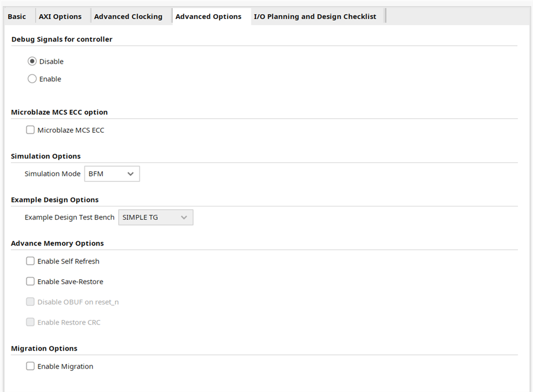This screenshot has height=392, width=533.
Task: Click the Example Design Test Bench label
Action: coord(69,217)
